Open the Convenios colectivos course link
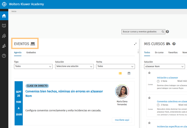Viewport: 187px width, 128px height. click(172, 102)
